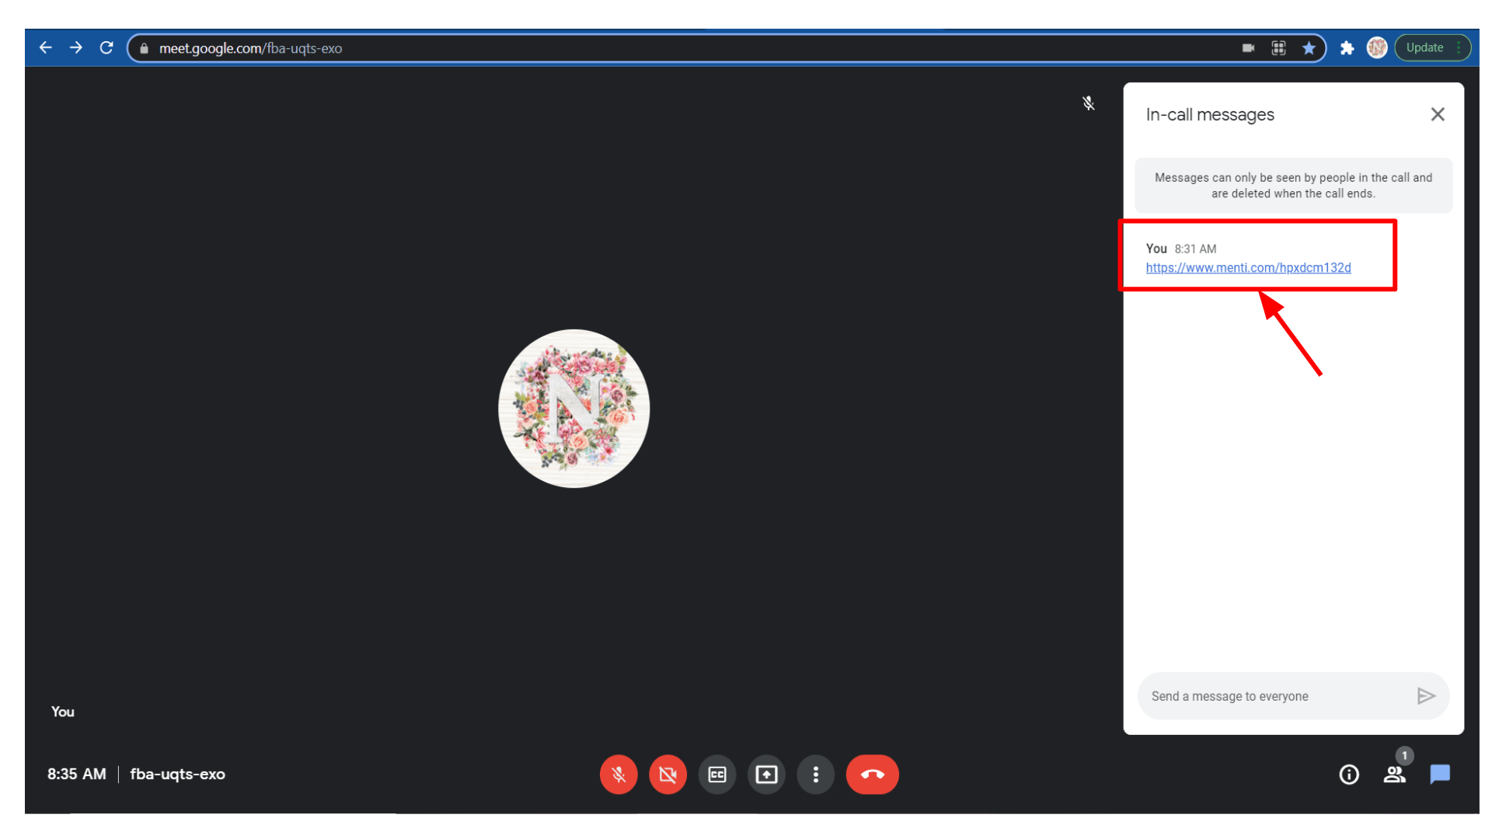Click the Present now screen share button
The width and height of the screenshot is (1492, 839).
767,775
